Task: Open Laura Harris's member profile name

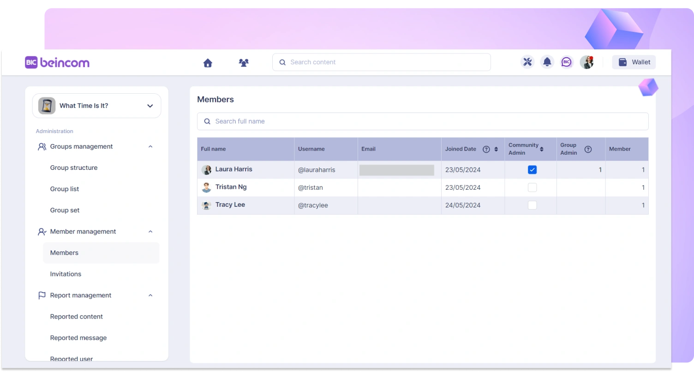Action: click(234, 169)
